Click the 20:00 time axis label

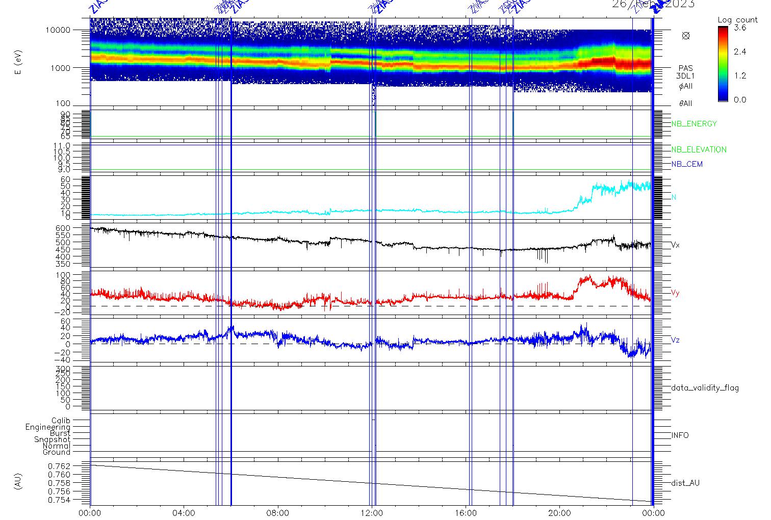point(560,512)
